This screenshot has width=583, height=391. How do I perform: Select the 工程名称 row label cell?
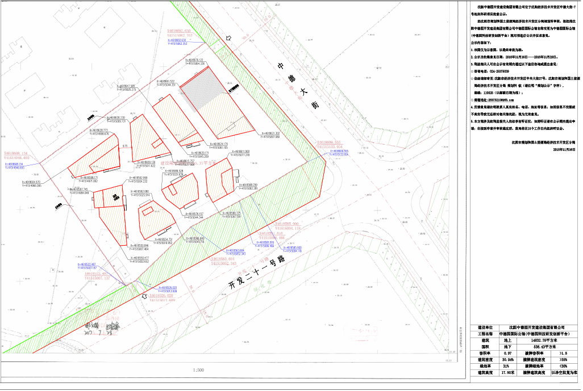[485, 334]
